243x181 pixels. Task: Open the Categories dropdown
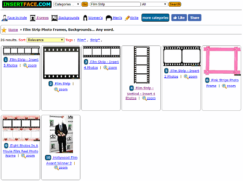point(67,4)
